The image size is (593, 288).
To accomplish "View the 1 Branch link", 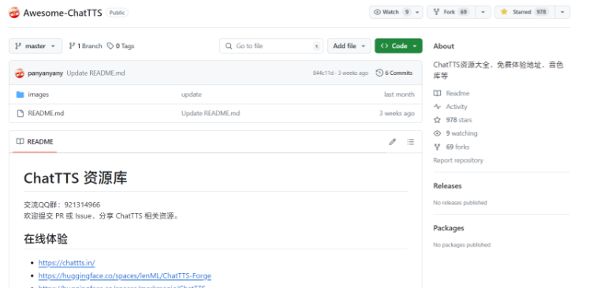I will click(85, 46).
